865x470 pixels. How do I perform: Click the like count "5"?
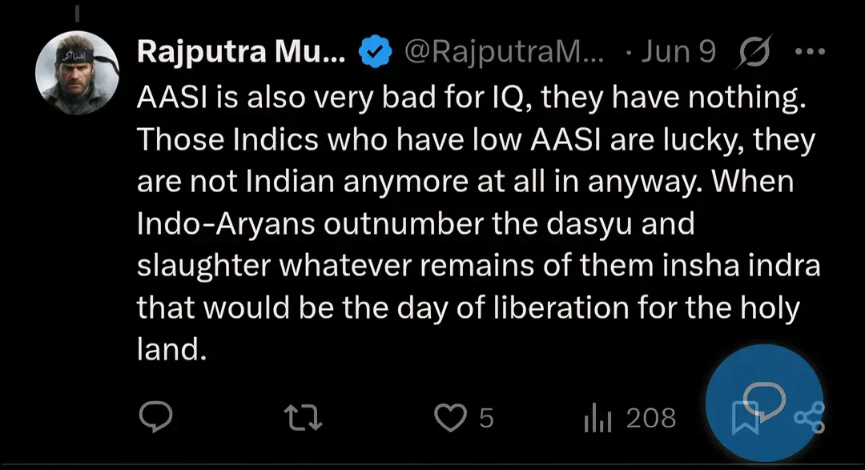[x=486, y=417]
